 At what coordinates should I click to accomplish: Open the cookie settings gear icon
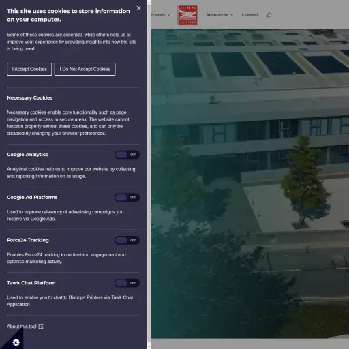point(16,342)
